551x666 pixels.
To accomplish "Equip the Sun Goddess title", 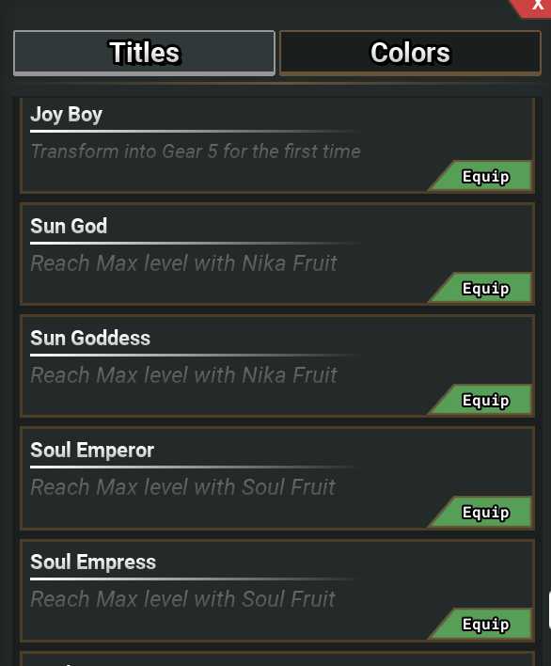I will pyautogui.click(x=481, y=400).
